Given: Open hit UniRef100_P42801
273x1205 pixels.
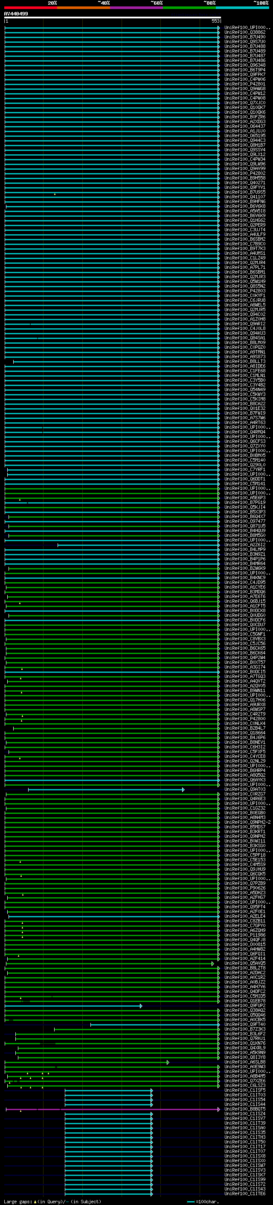Looking at the screenshot, I should point(244,84).
